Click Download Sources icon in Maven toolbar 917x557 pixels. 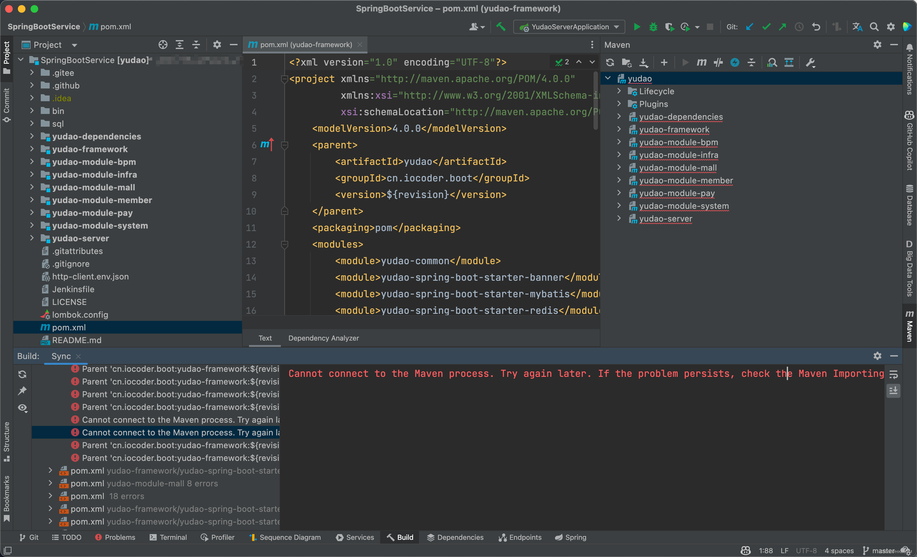coord(643,62)
